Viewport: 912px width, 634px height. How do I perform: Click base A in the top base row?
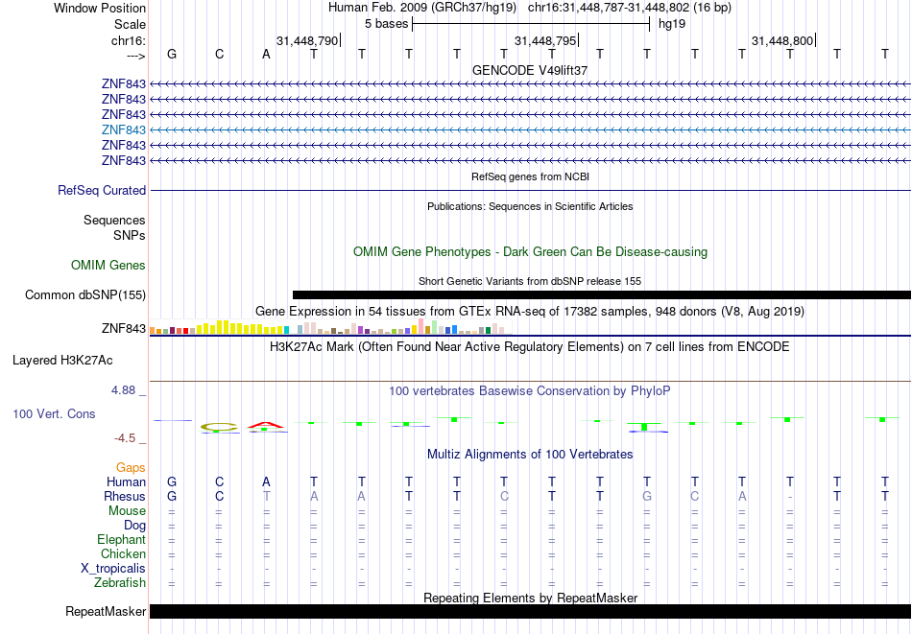tap(266, 54)
